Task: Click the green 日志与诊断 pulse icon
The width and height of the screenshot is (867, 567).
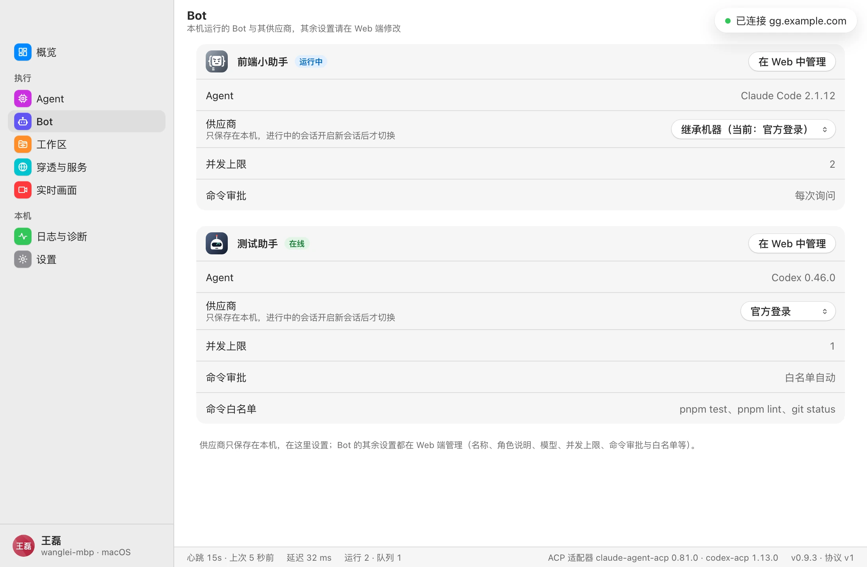Action: coord(23,236)
